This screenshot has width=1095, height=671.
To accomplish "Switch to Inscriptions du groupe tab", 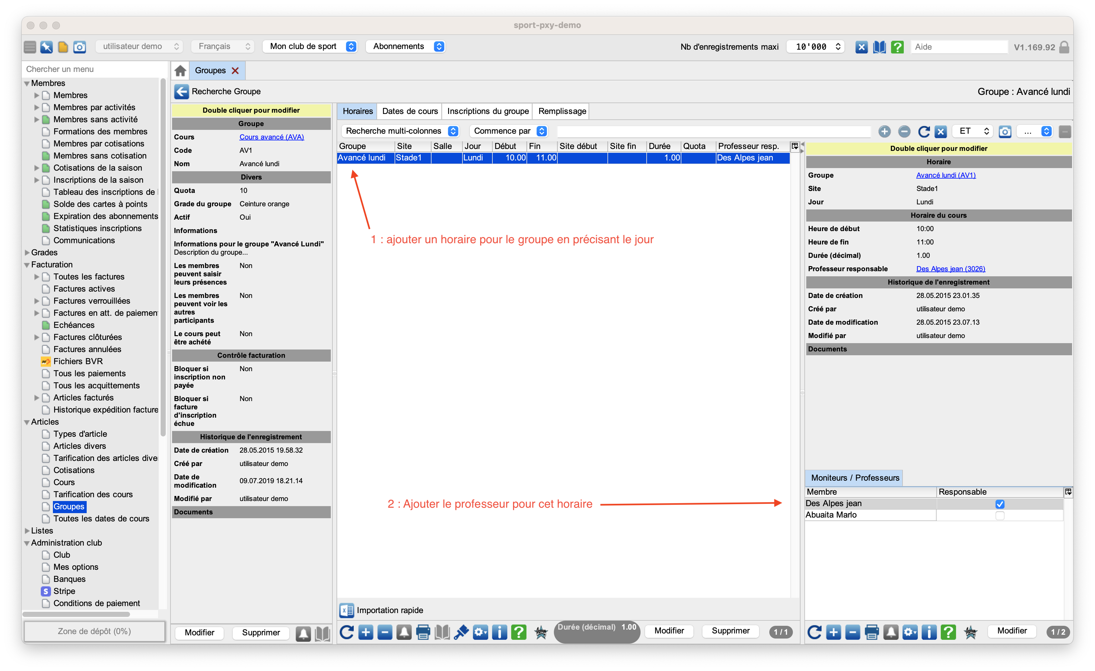I will coord(488,111).
